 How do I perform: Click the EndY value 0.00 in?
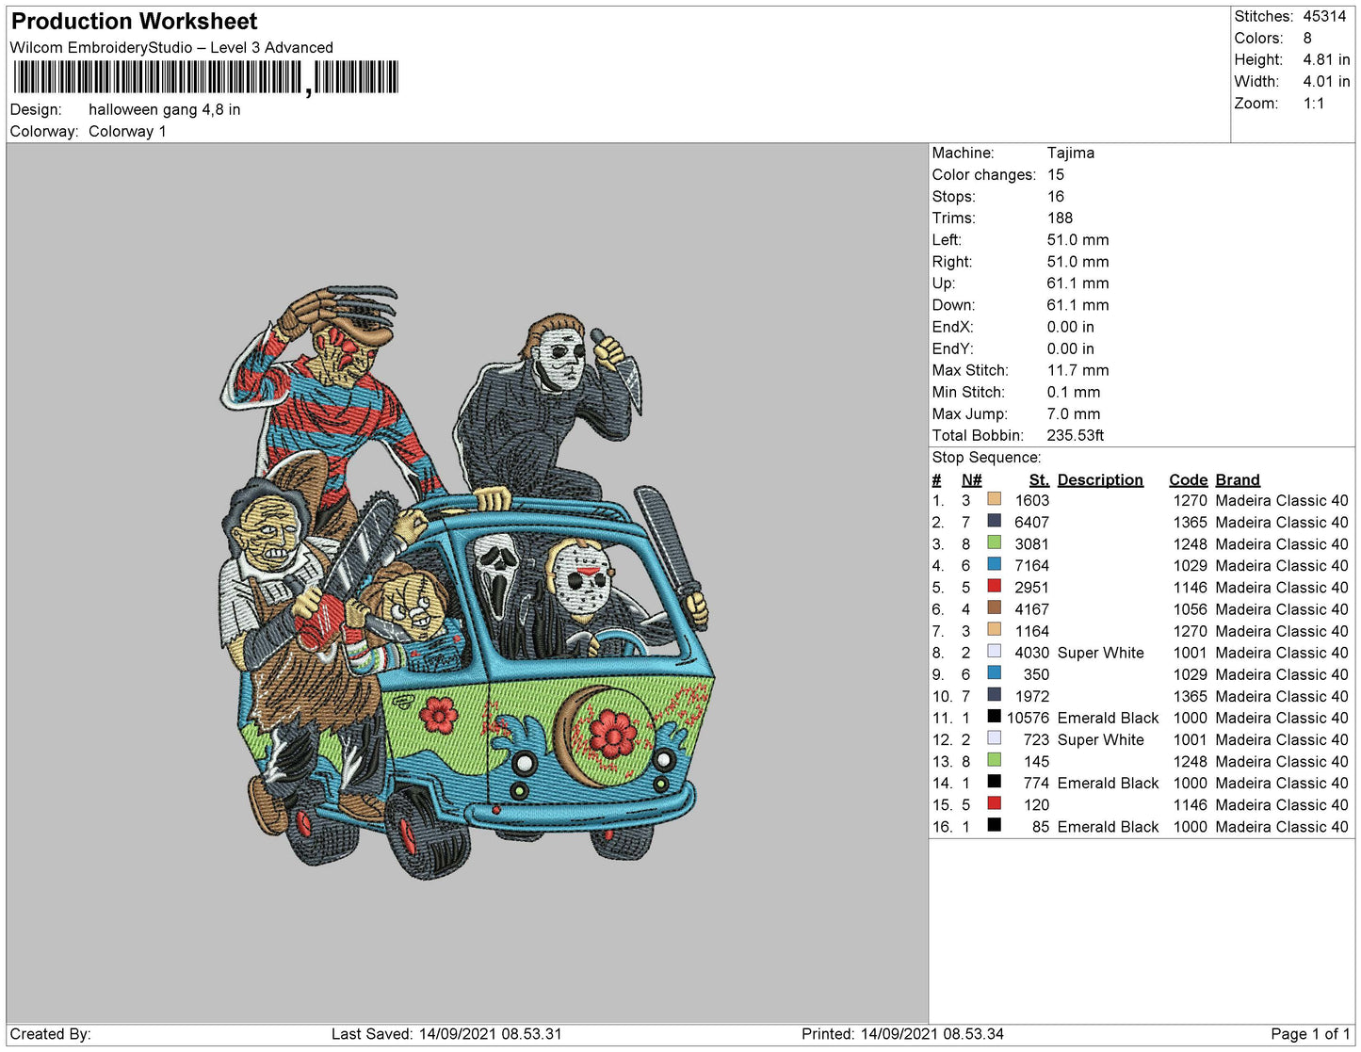1071,348
